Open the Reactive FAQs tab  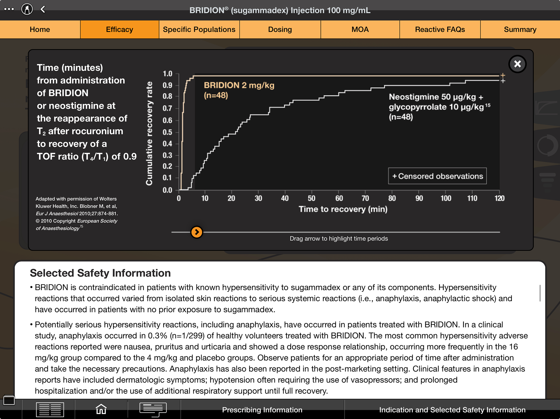pyautogui.click(x=440, y=29)
